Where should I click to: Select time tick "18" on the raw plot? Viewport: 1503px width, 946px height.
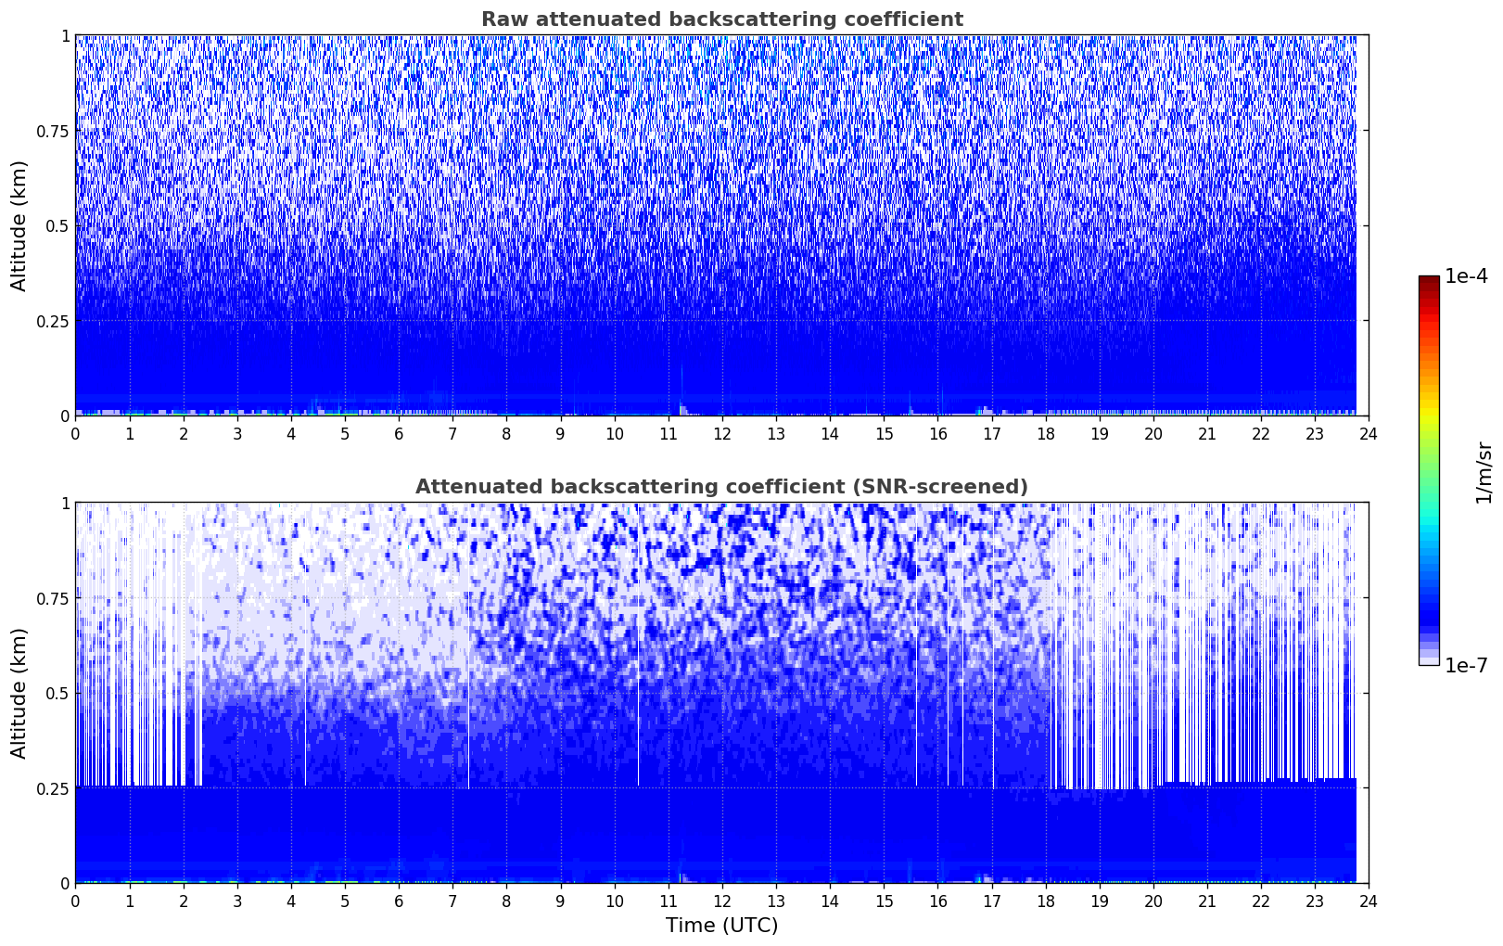tap(1046, 433)
